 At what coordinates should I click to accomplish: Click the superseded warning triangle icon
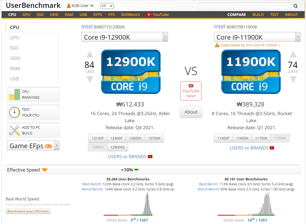[217, 45]
